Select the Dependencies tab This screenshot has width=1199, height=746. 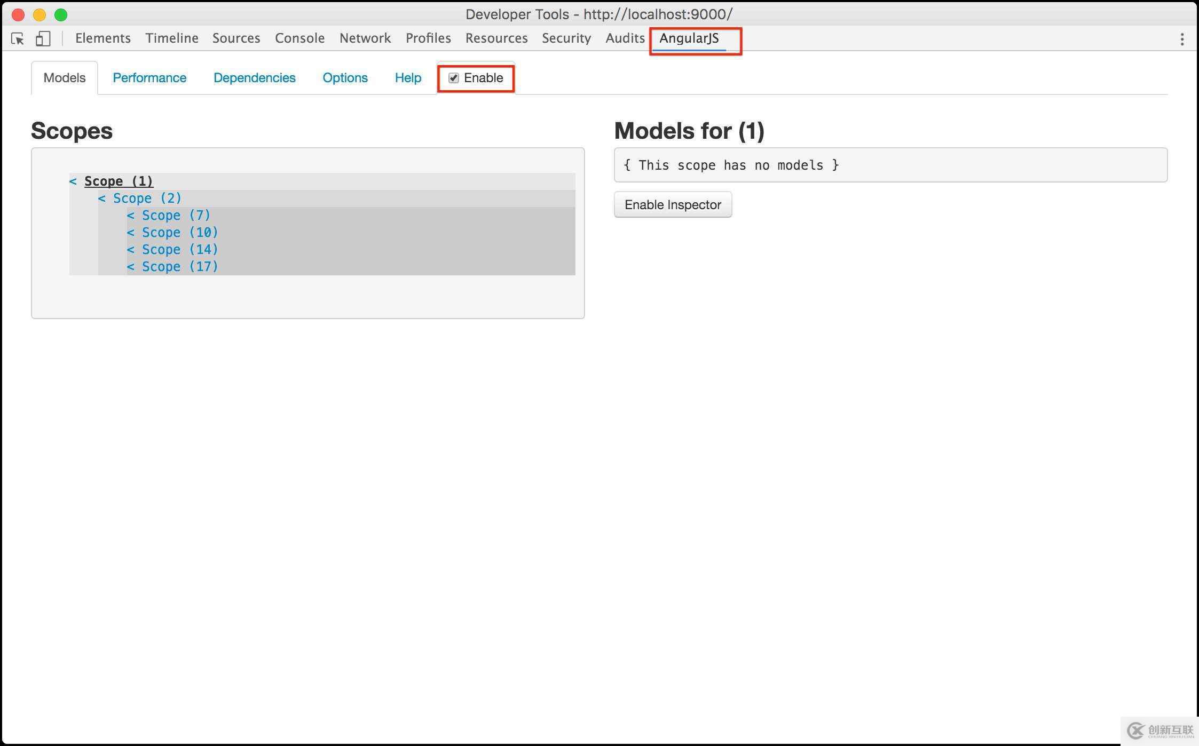point(255,77)
